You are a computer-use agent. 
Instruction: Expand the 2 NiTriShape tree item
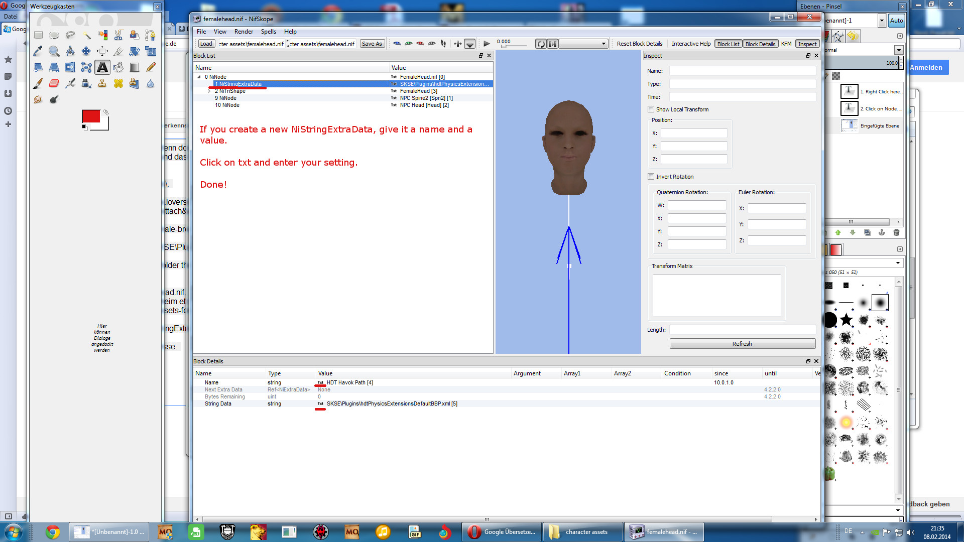[x=209, y=91]
